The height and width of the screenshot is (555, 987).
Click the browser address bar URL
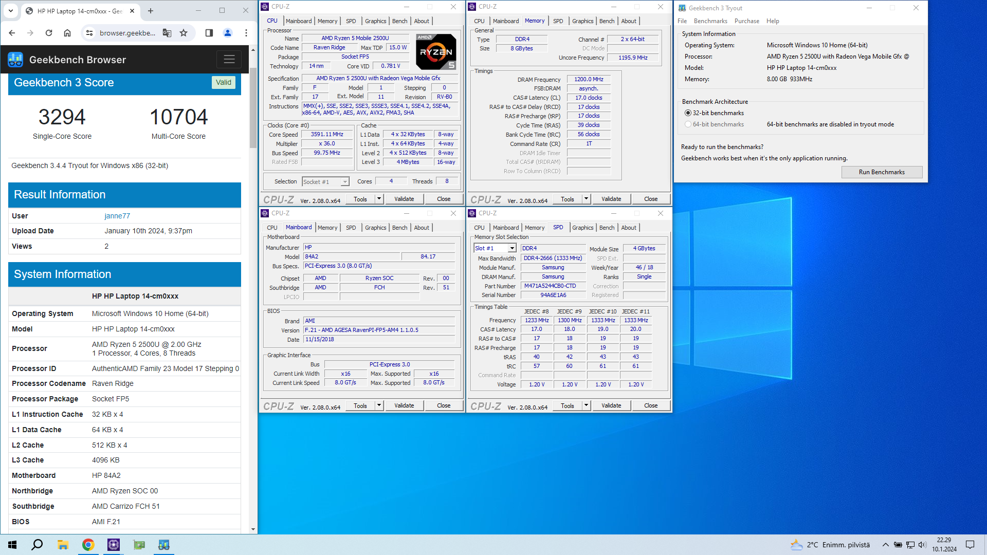pos(127,33)
